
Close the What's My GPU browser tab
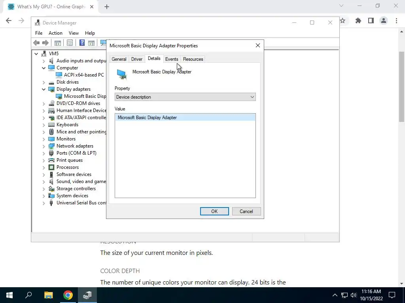92,7
